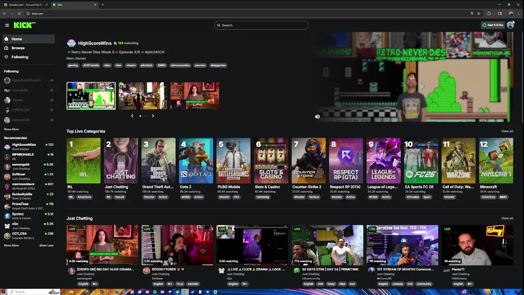Go to previous featured stream arrow
The width and height of the screenshot is (524, 295).
click(x=132, y=116)
